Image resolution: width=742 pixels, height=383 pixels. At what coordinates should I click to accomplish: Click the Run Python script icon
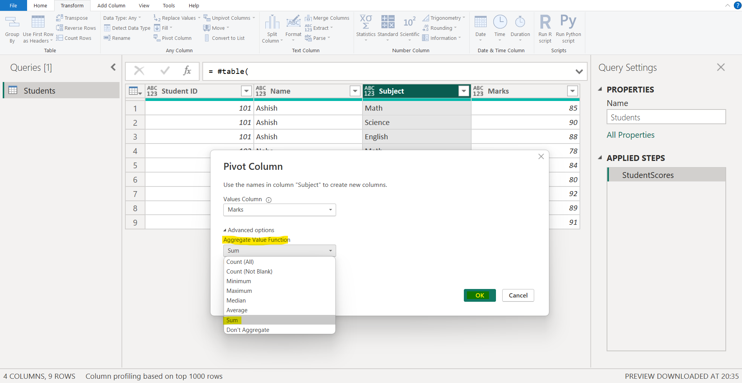[568, 22]
